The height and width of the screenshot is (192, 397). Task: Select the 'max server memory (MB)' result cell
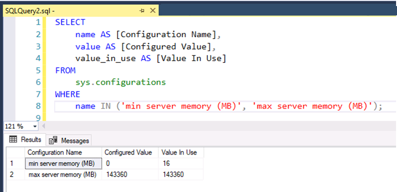tap(63, 175)
